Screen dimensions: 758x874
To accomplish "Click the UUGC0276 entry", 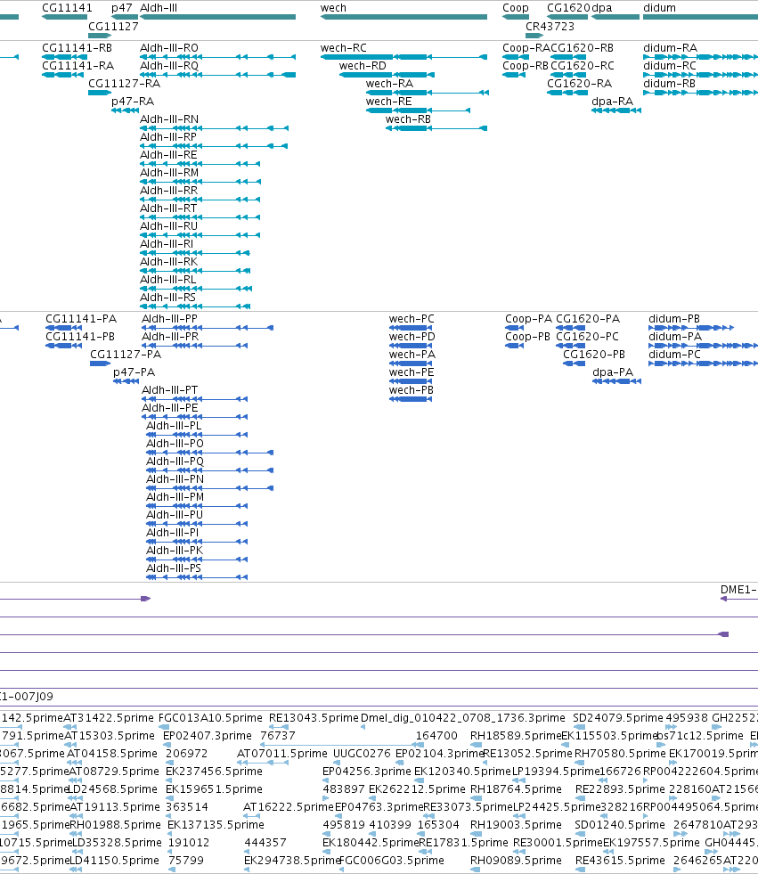I will [363, 754].
